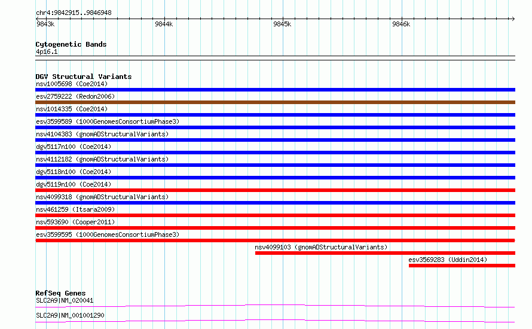The image size is (532, 329).
Task: Open dgv5117n100 (Coe2014) variant label
Action: click(x=74, y=147)
